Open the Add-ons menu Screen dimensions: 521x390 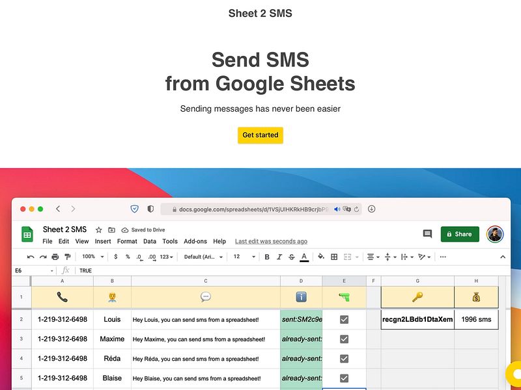[x=195, y=241]
